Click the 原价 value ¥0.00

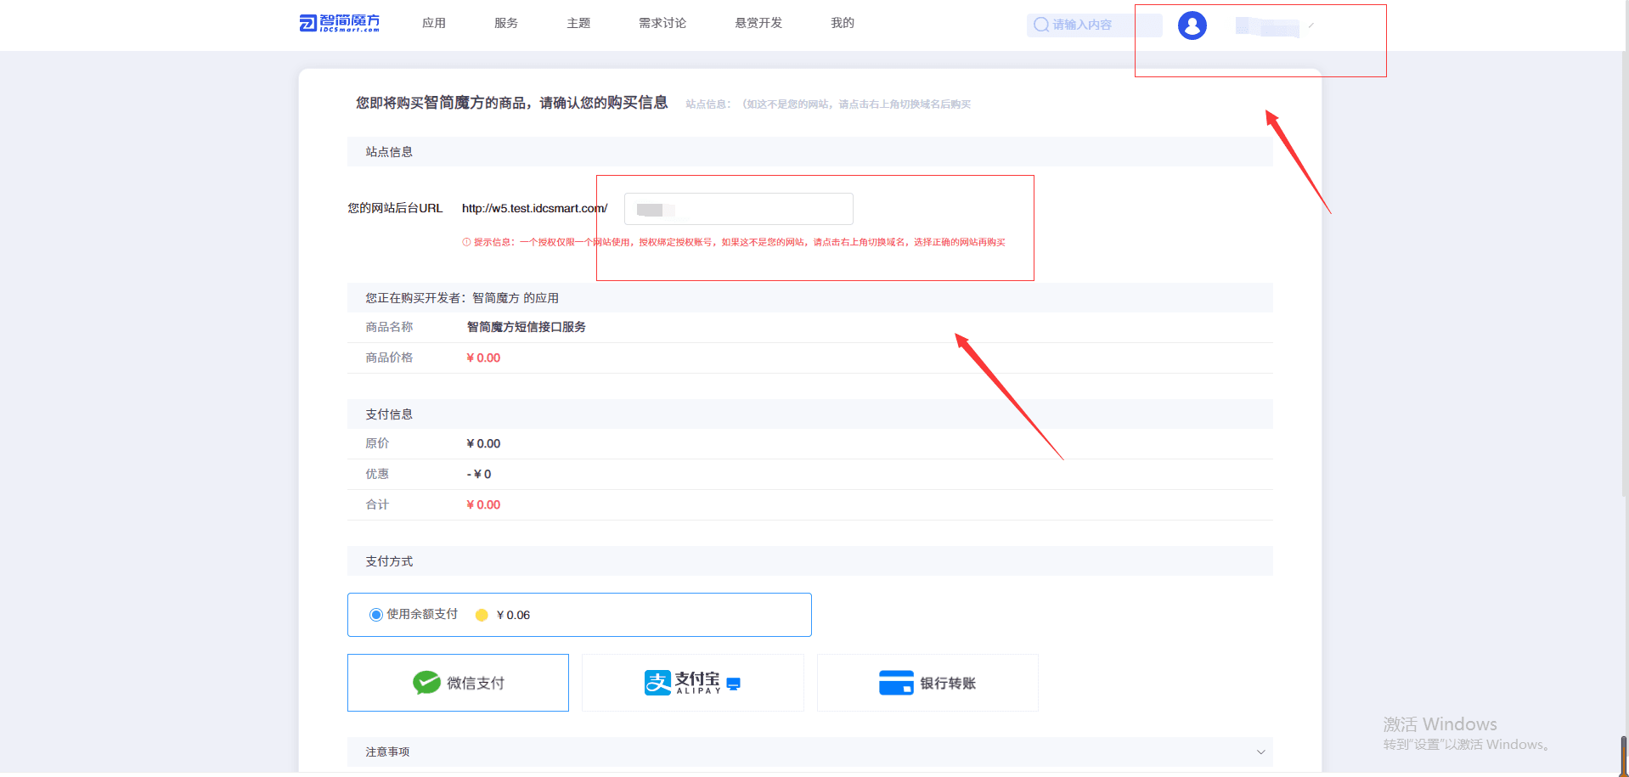[x=483, y=443]
